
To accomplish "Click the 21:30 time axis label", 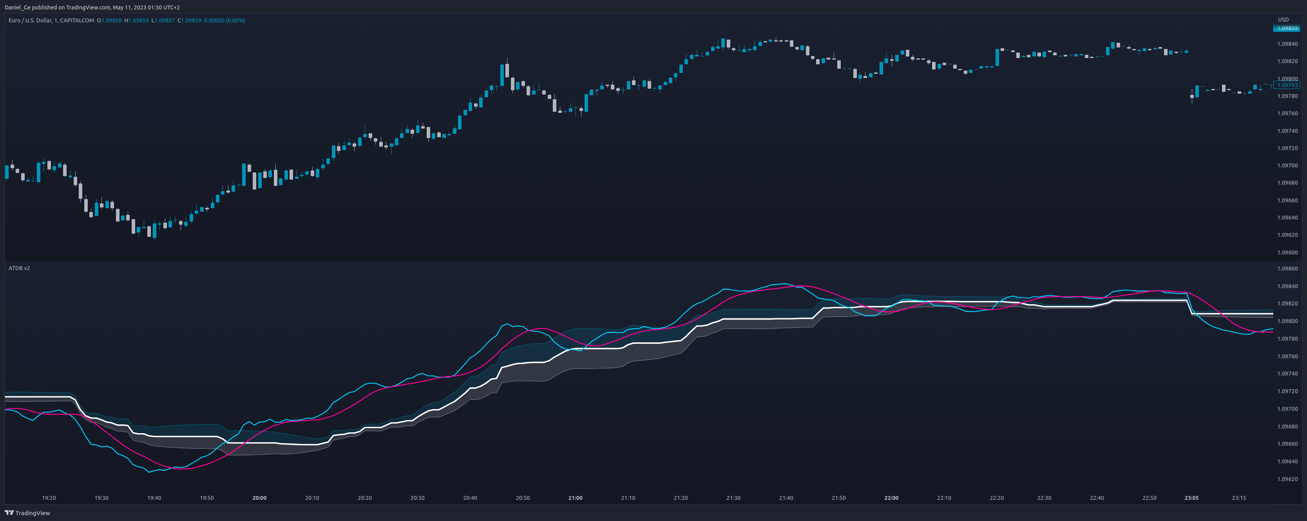I will (x=733, y=498).
